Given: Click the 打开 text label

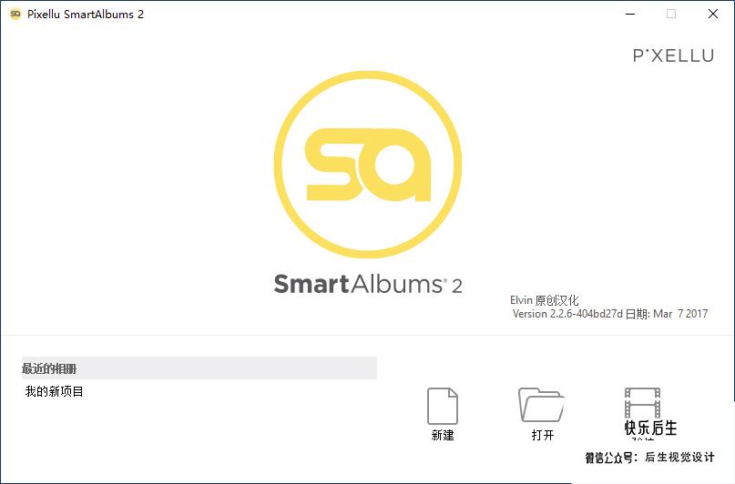Looking at the screenshot, I should 543,435.
